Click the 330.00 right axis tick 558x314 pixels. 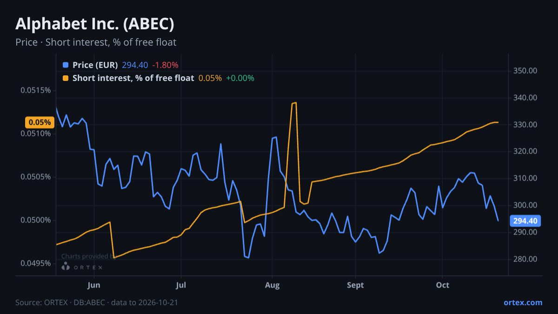click(x=525, y=125)
